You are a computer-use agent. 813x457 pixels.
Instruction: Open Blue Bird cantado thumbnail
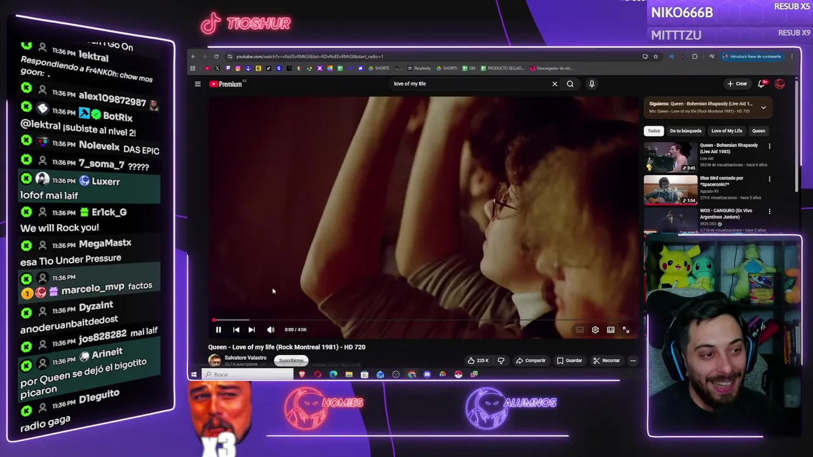670,190
